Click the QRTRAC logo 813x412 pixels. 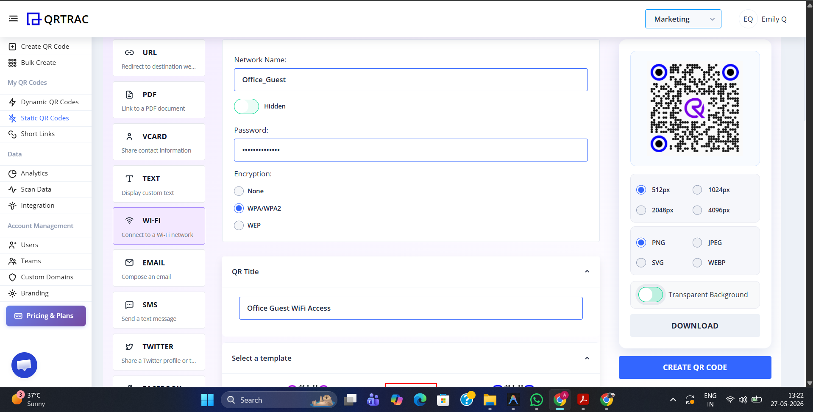(58, 19)
